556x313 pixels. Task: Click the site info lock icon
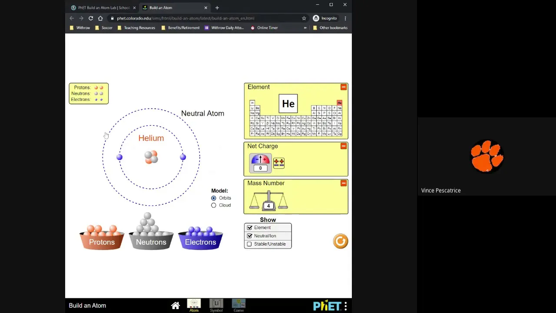pos(112,18)
